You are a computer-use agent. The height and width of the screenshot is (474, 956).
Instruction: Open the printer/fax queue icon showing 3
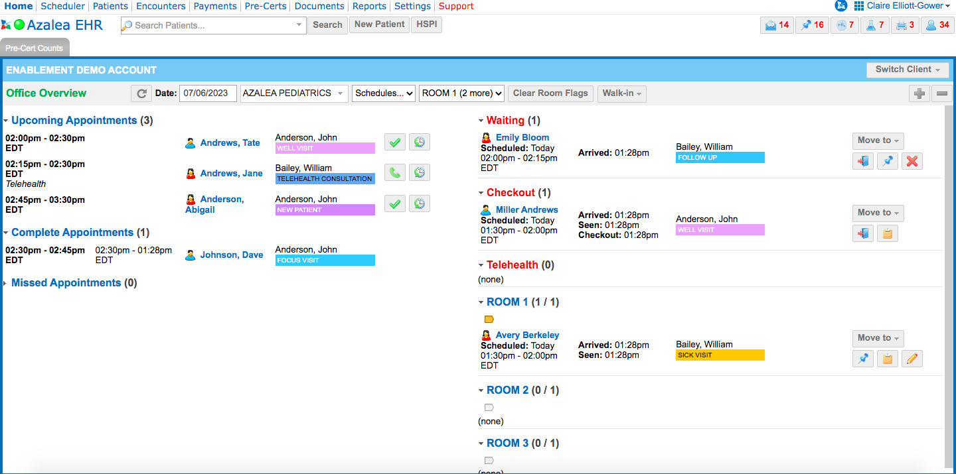click(905, 25)
